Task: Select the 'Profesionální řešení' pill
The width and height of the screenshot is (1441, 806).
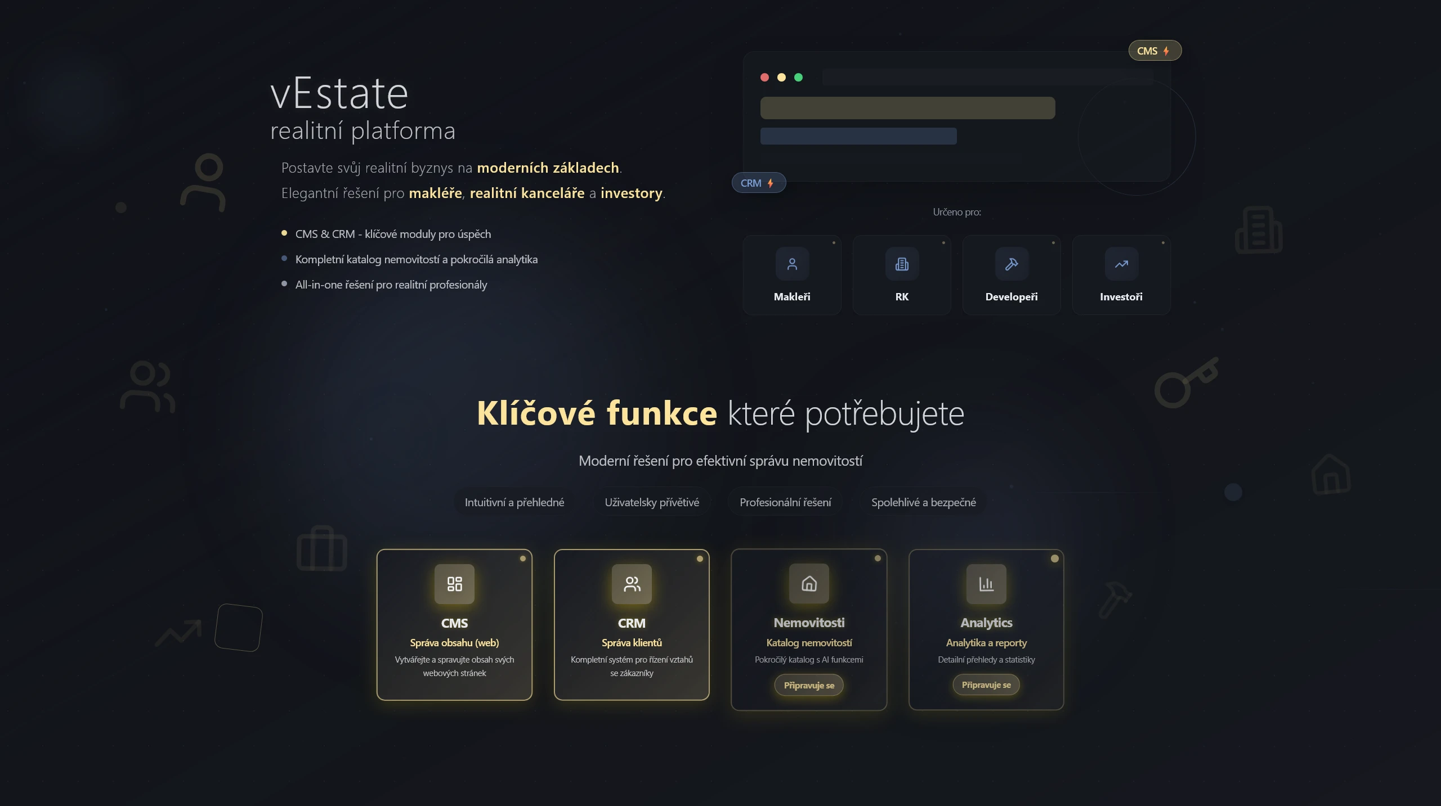Action: coord(785,502)
